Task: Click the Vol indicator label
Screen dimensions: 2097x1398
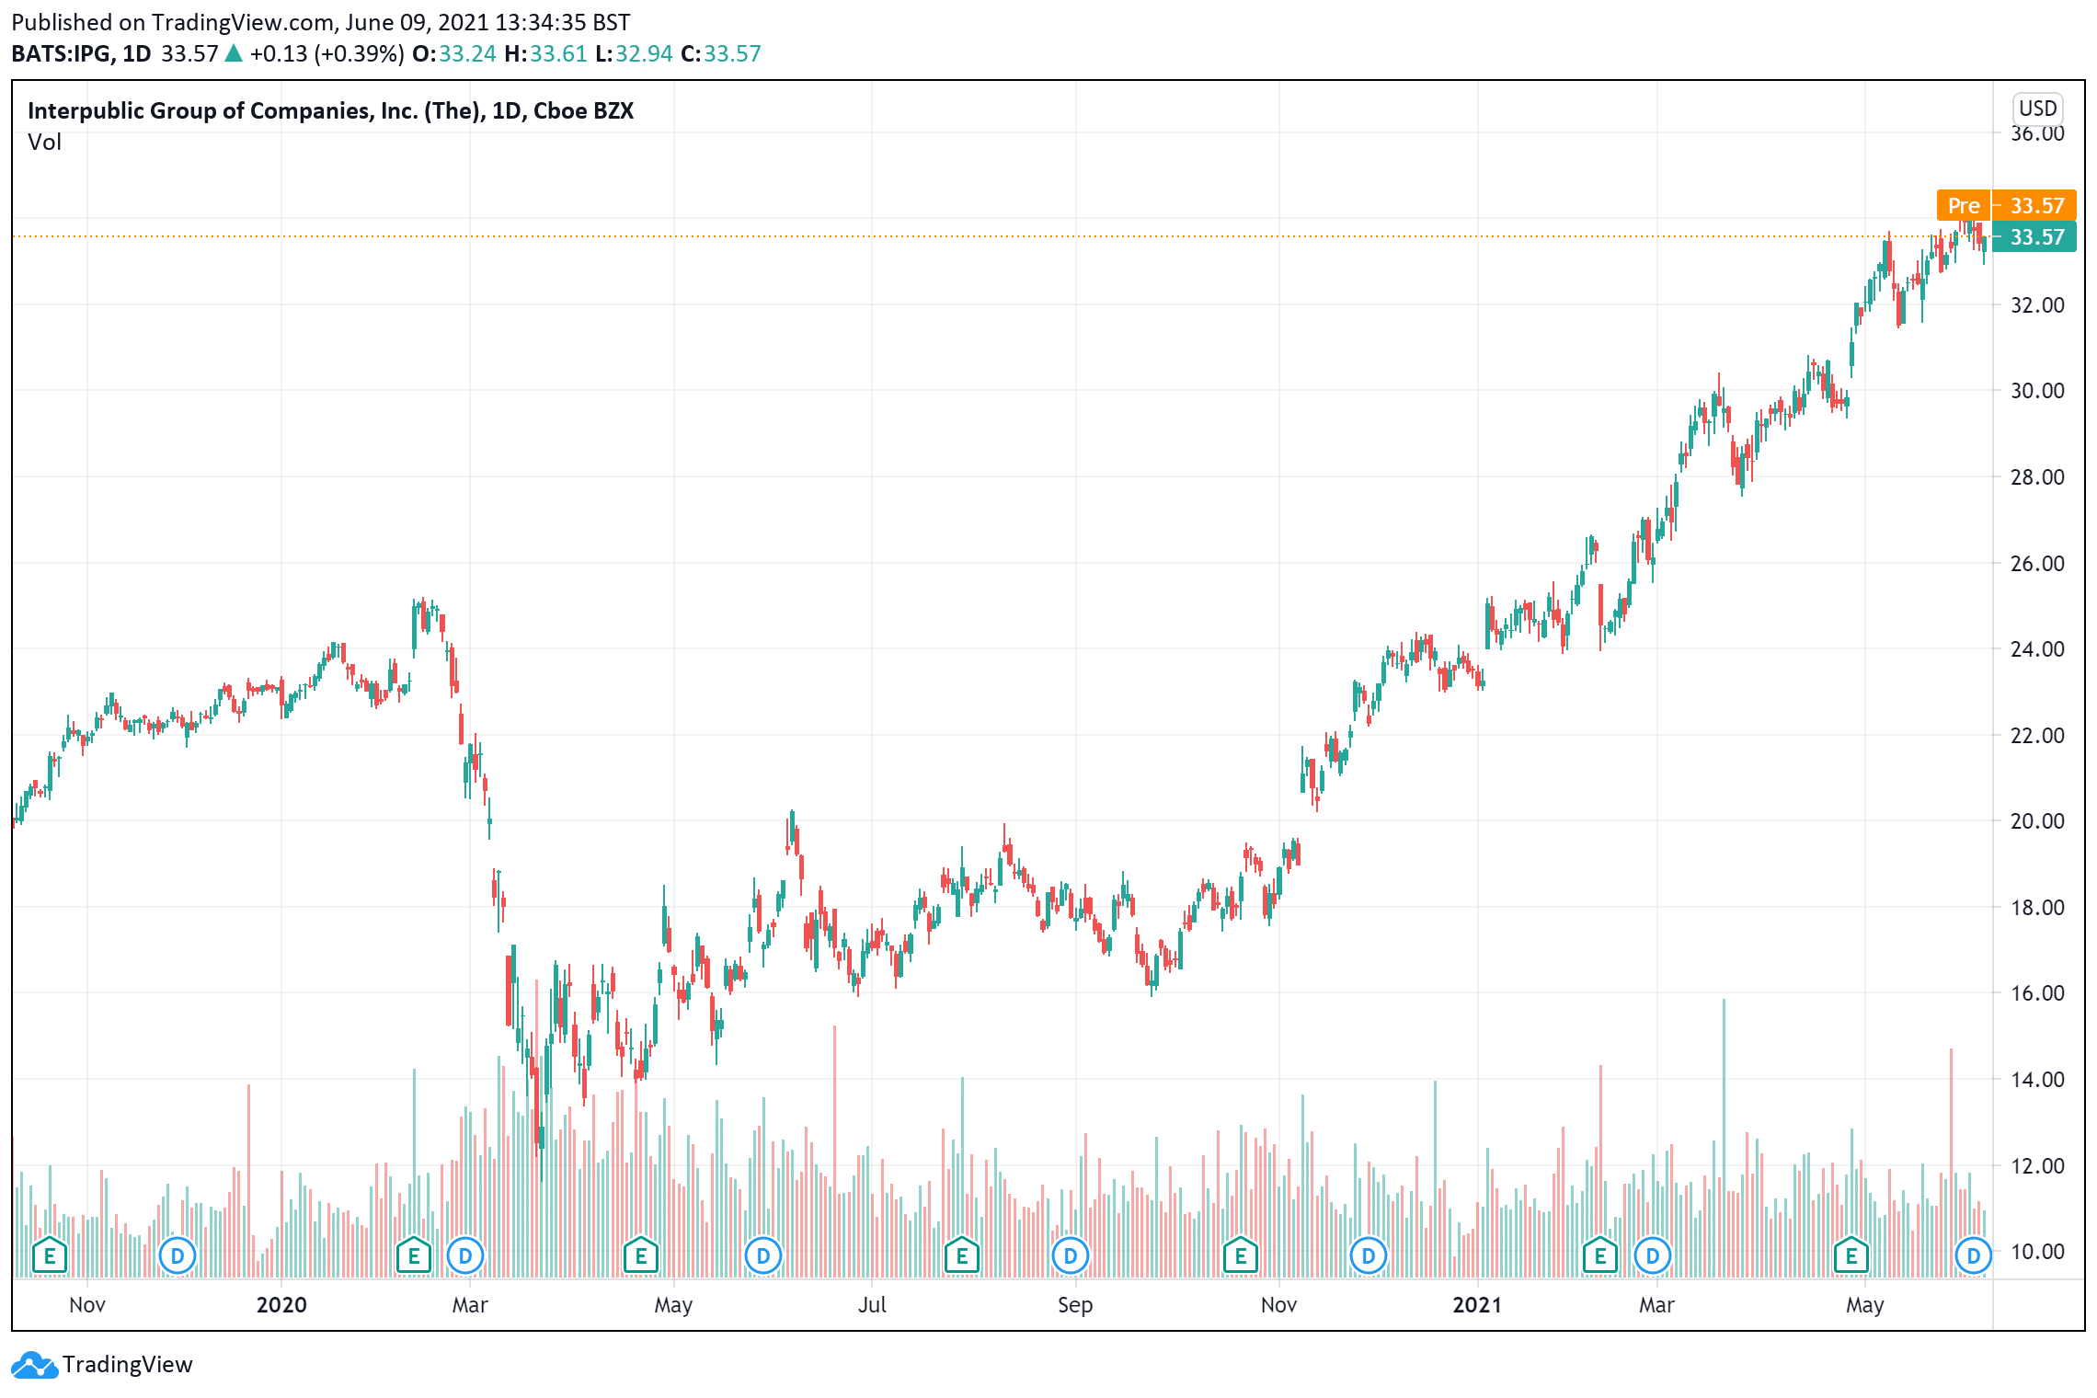Action: (x=44, y=142)
